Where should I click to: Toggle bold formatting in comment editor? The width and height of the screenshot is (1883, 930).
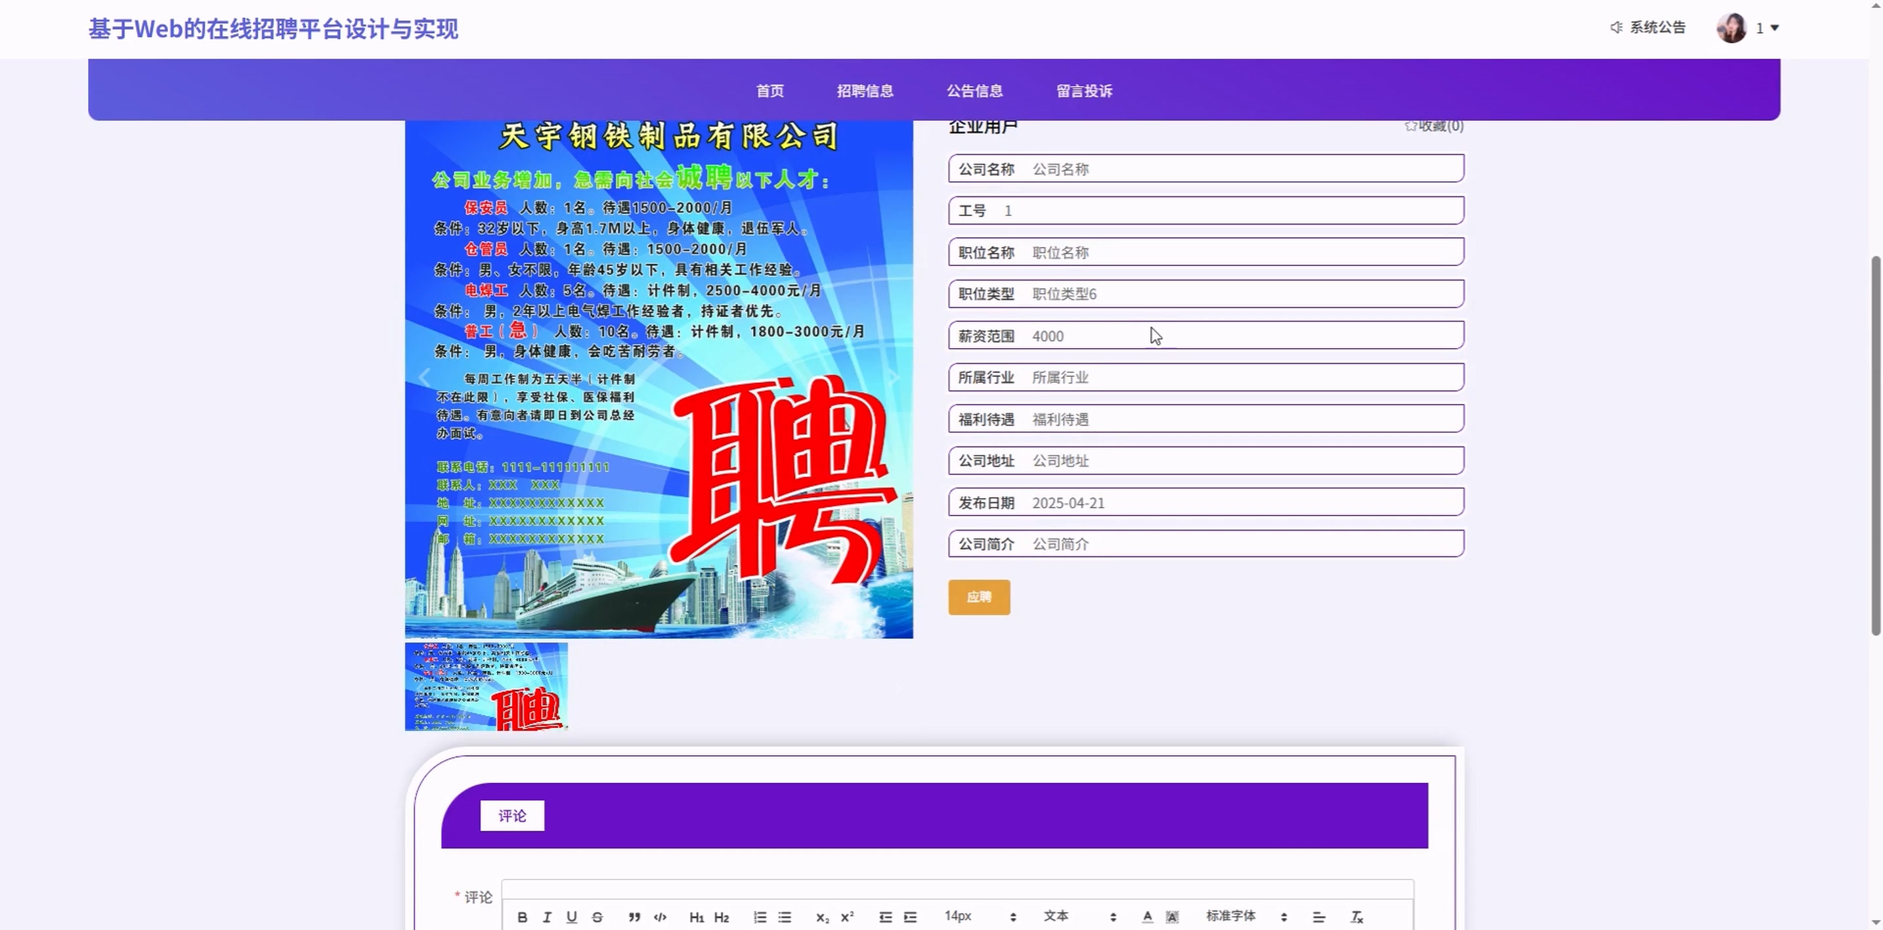click(x=522, y=917)
